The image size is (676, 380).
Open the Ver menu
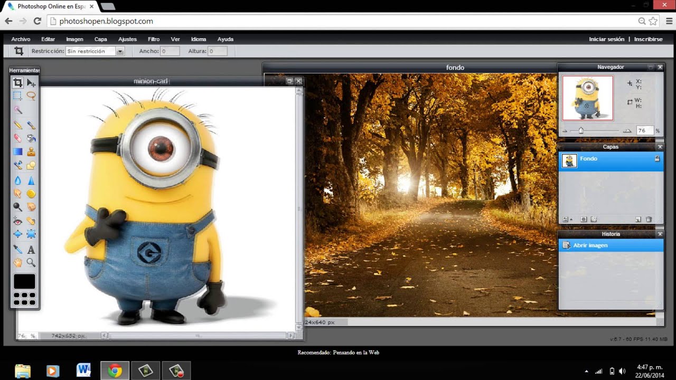pos(175,39)
